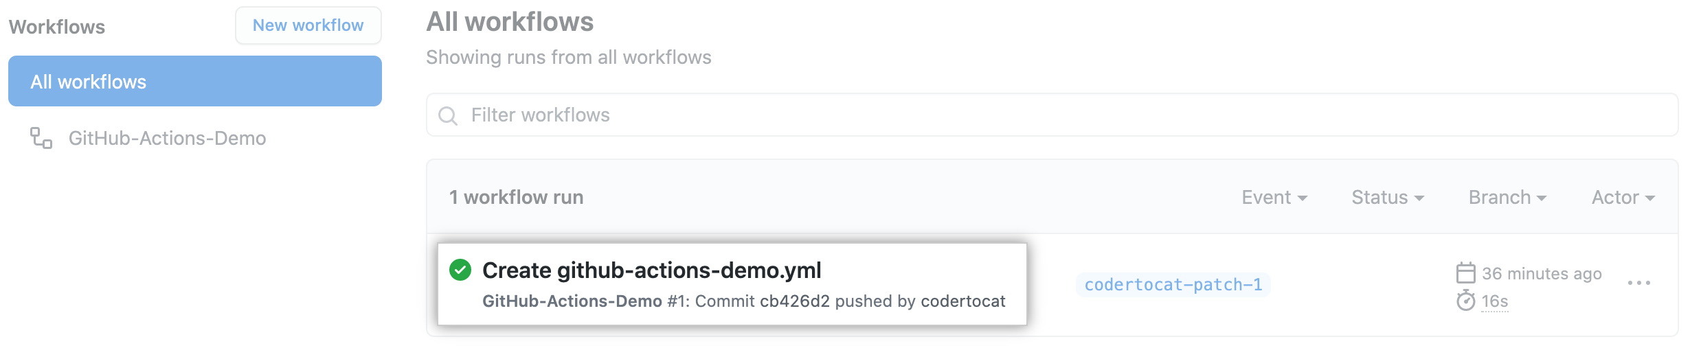Click the calendar icon by 36 minutes ago
This screenshot has height=348, width=1690.
tap(1465, 273)
